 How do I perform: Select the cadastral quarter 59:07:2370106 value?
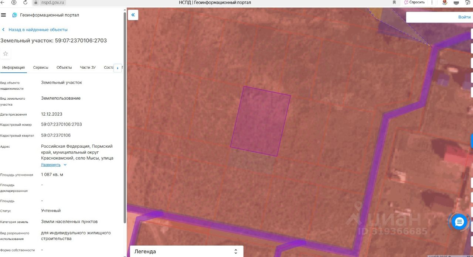click(x=56, y=136)
